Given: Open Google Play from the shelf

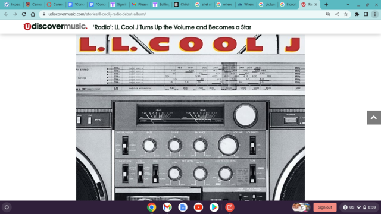Looking at the screenshot, I should 214,207.
